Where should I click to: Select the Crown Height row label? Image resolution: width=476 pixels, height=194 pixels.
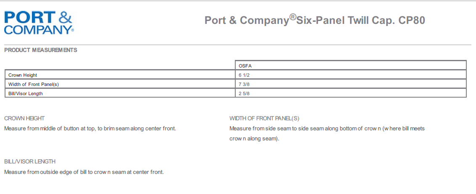click(23, 75)
